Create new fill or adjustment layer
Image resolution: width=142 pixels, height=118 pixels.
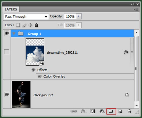pos(102,111)
